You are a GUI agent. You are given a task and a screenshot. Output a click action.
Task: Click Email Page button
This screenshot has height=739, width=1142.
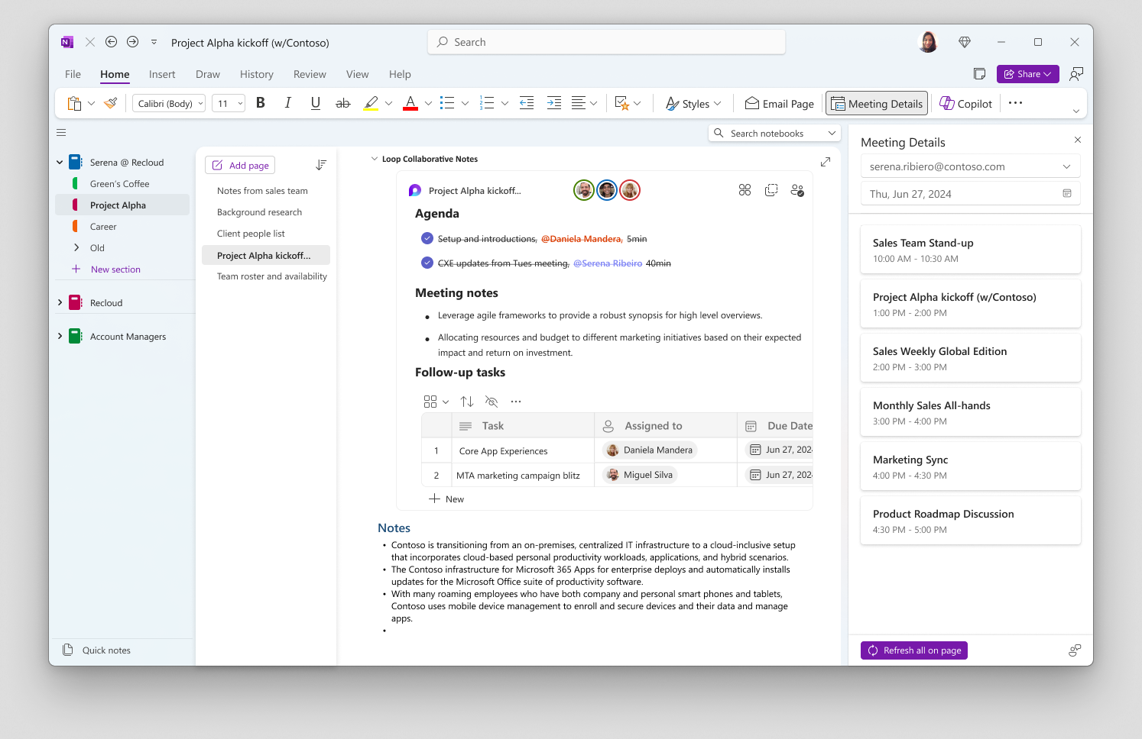[x=780, y=104]
